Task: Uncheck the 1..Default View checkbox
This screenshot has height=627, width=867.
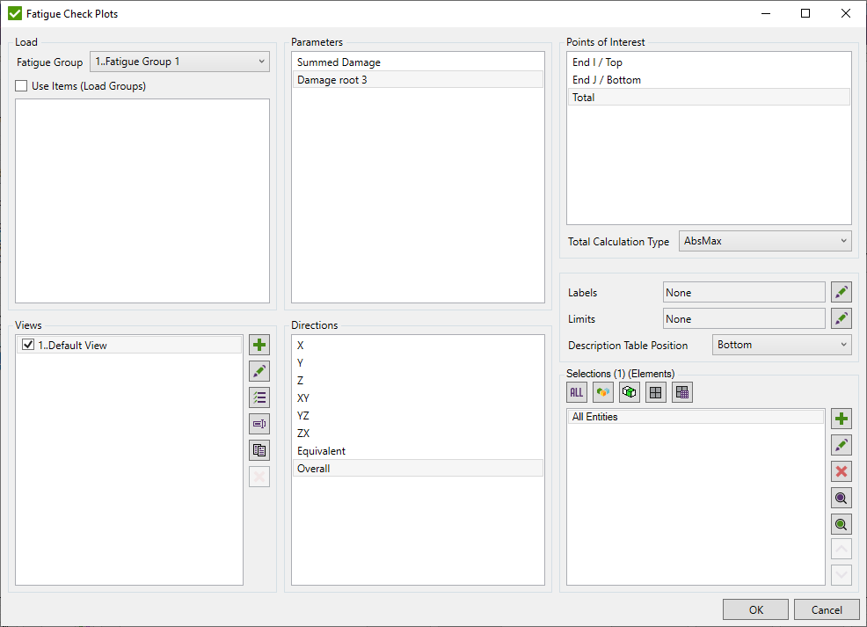Action: click(x=28, y=346)
